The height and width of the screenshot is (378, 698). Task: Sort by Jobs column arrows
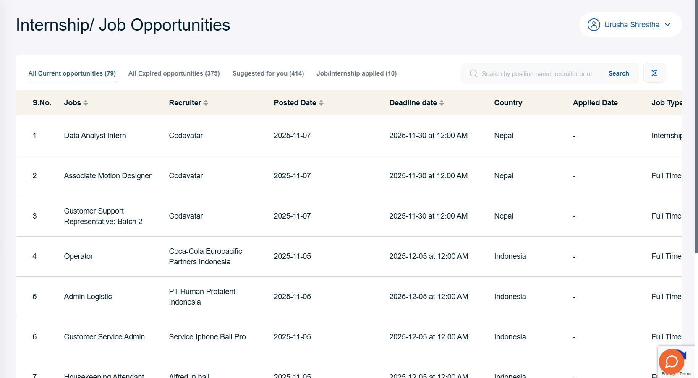click(x=86, y=103)
